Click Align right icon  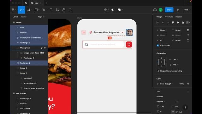[168, 22]
